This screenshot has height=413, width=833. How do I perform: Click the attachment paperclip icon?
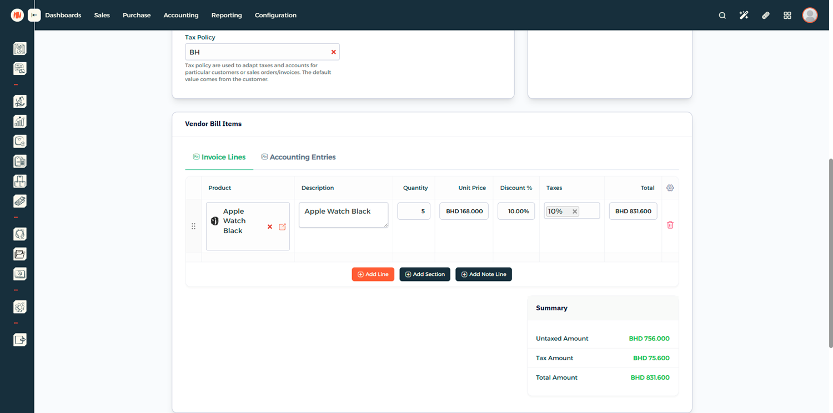coord(765,16)
